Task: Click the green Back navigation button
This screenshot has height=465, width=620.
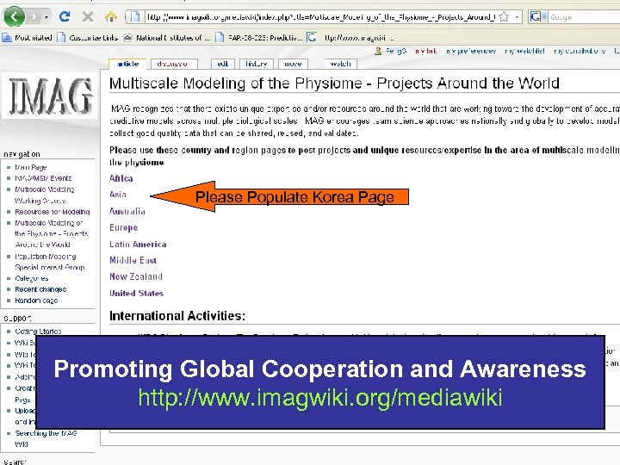Action: click(x=15, y=16)
